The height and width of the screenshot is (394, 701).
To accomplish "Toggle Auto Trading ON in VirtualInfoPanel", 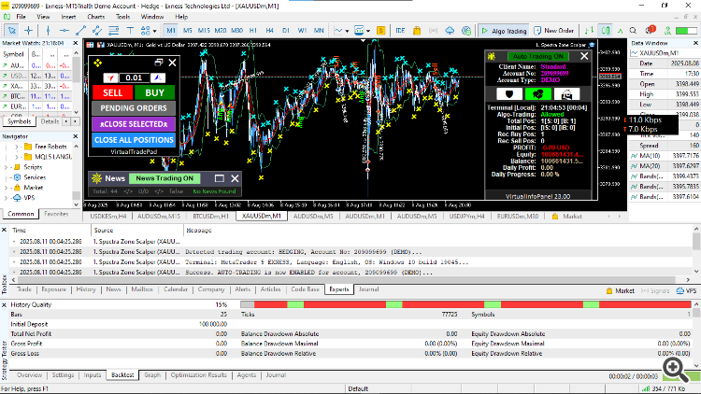I will (x=538, y=56).
